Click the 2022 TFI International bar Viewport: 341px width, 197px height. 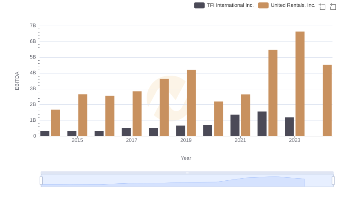pyautogui.click(x=262, y=124)
